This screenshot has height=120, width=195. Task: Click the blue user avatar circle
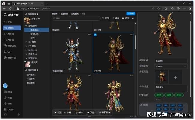(5, 86)
